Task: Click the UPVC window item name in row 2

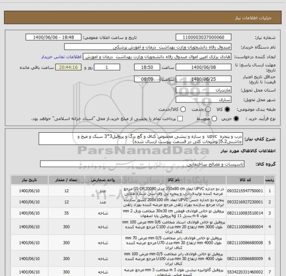Action: pyautogui.click(x=174, y=202)
